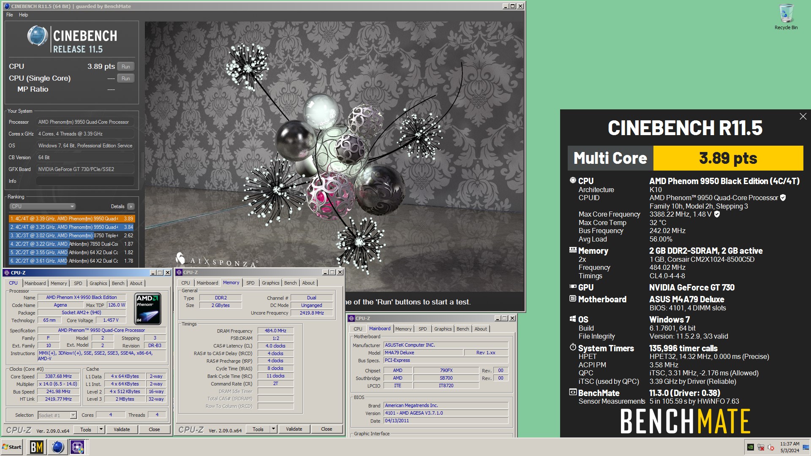
Task: Click the first CPU-Z window title icon
Action: coord(6,273)
